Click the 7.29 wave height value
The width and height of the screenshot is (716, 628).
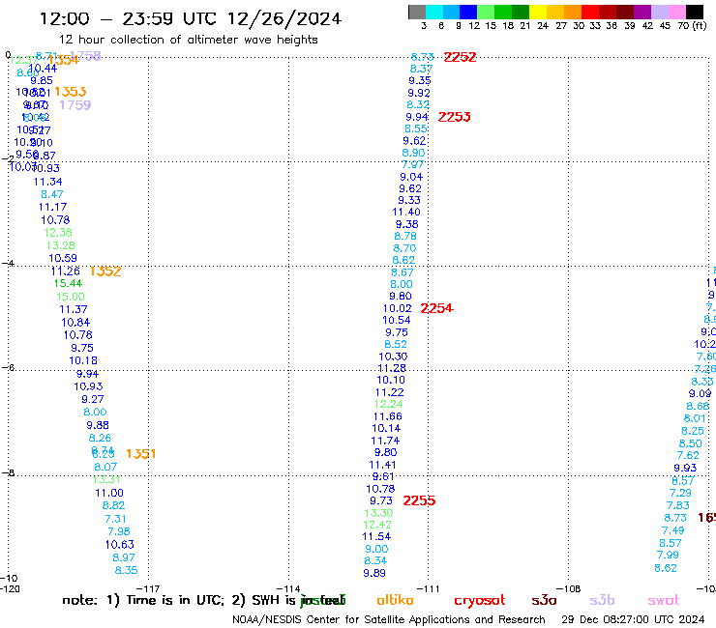point(680,493)
